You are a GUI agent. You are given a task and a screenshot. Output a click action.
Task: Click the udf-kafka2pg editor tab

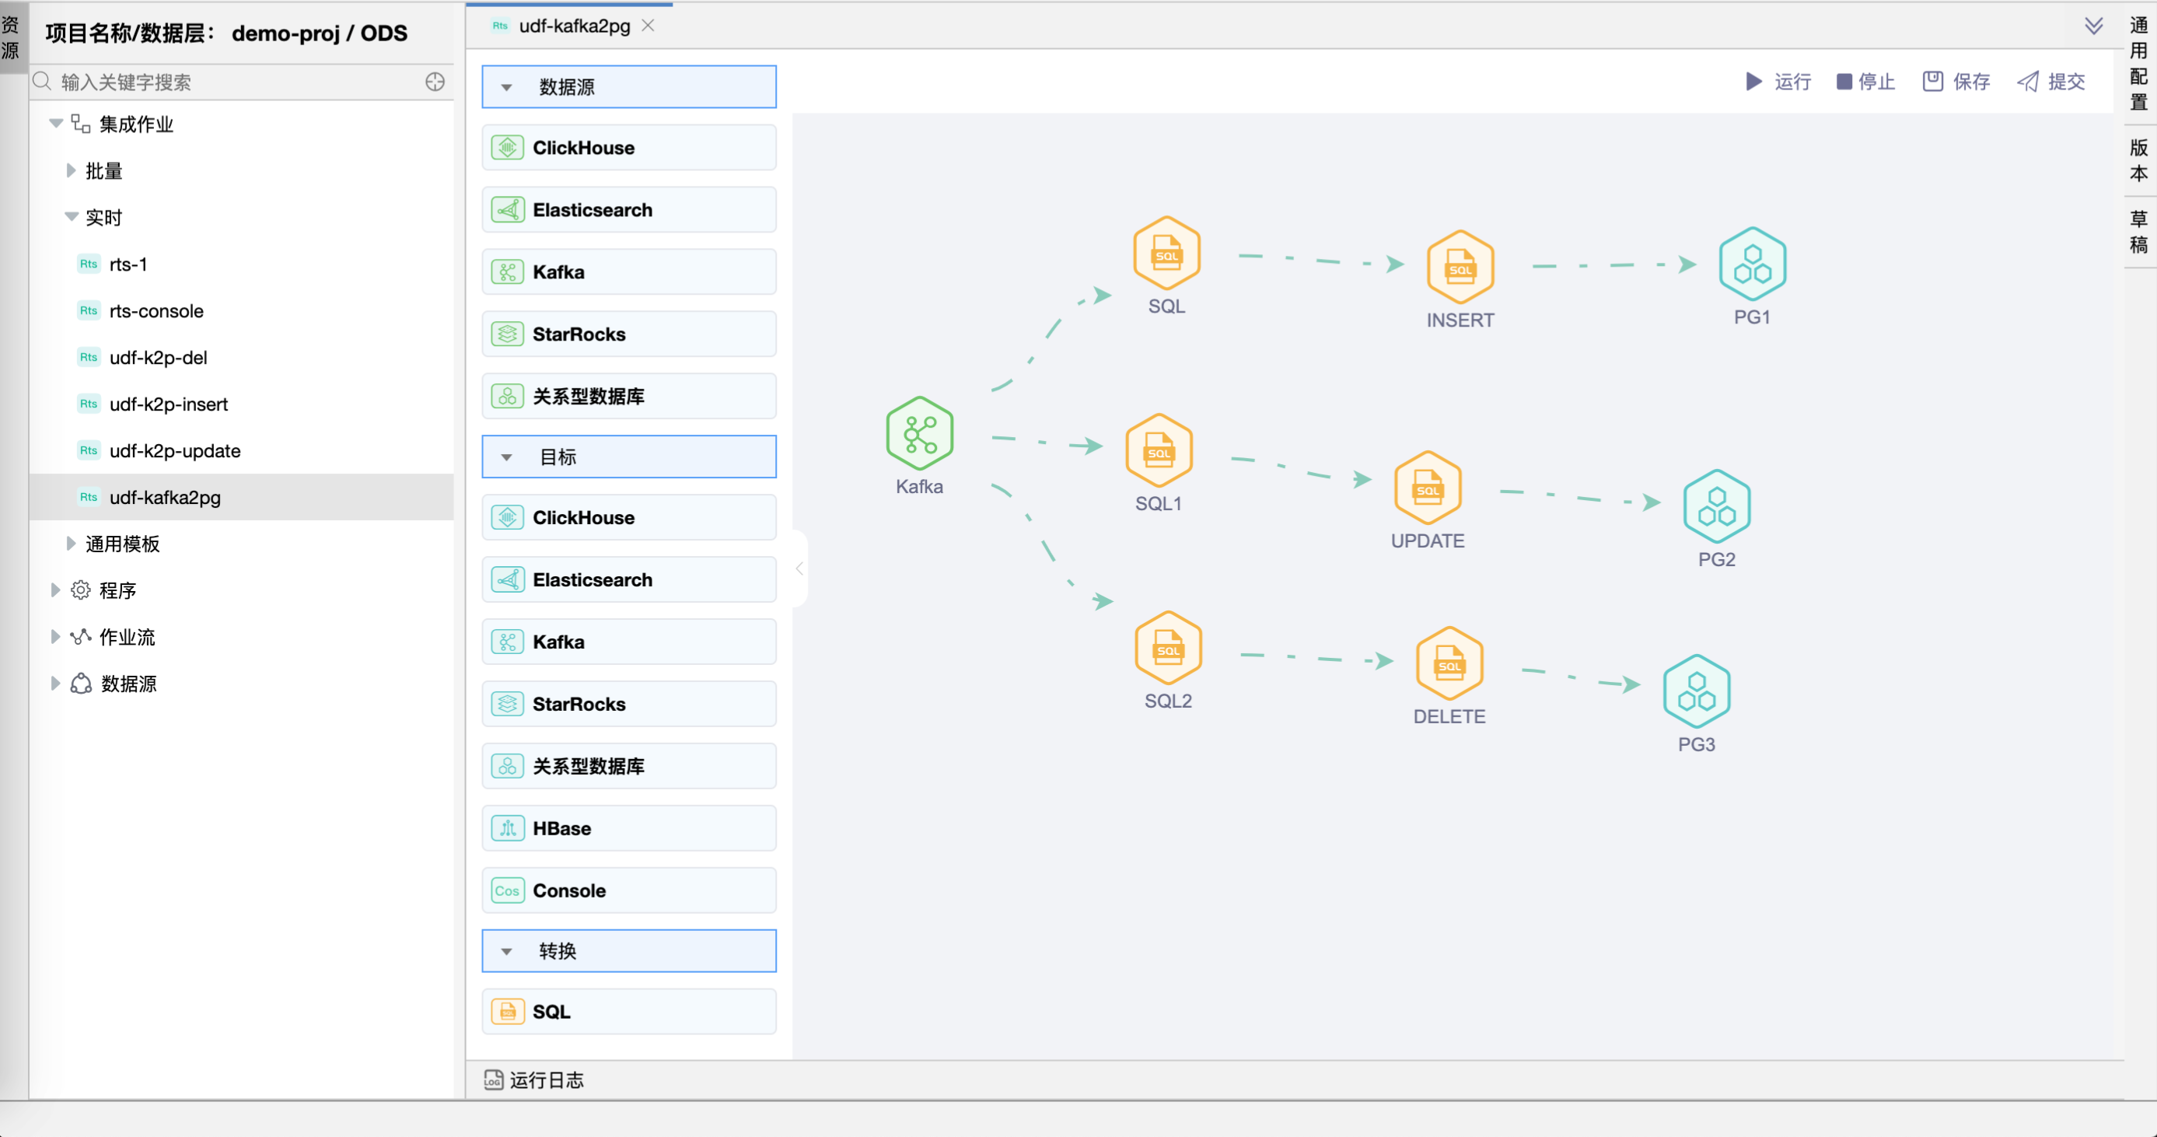point(574,26)
